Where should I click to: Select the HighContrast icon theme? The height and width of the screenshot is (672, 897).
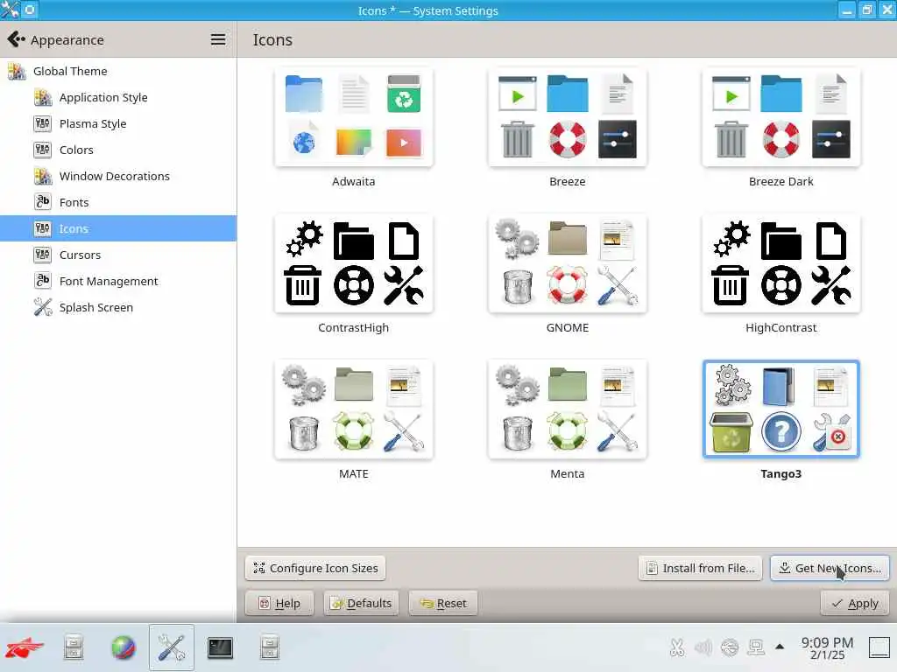[780, 263]
